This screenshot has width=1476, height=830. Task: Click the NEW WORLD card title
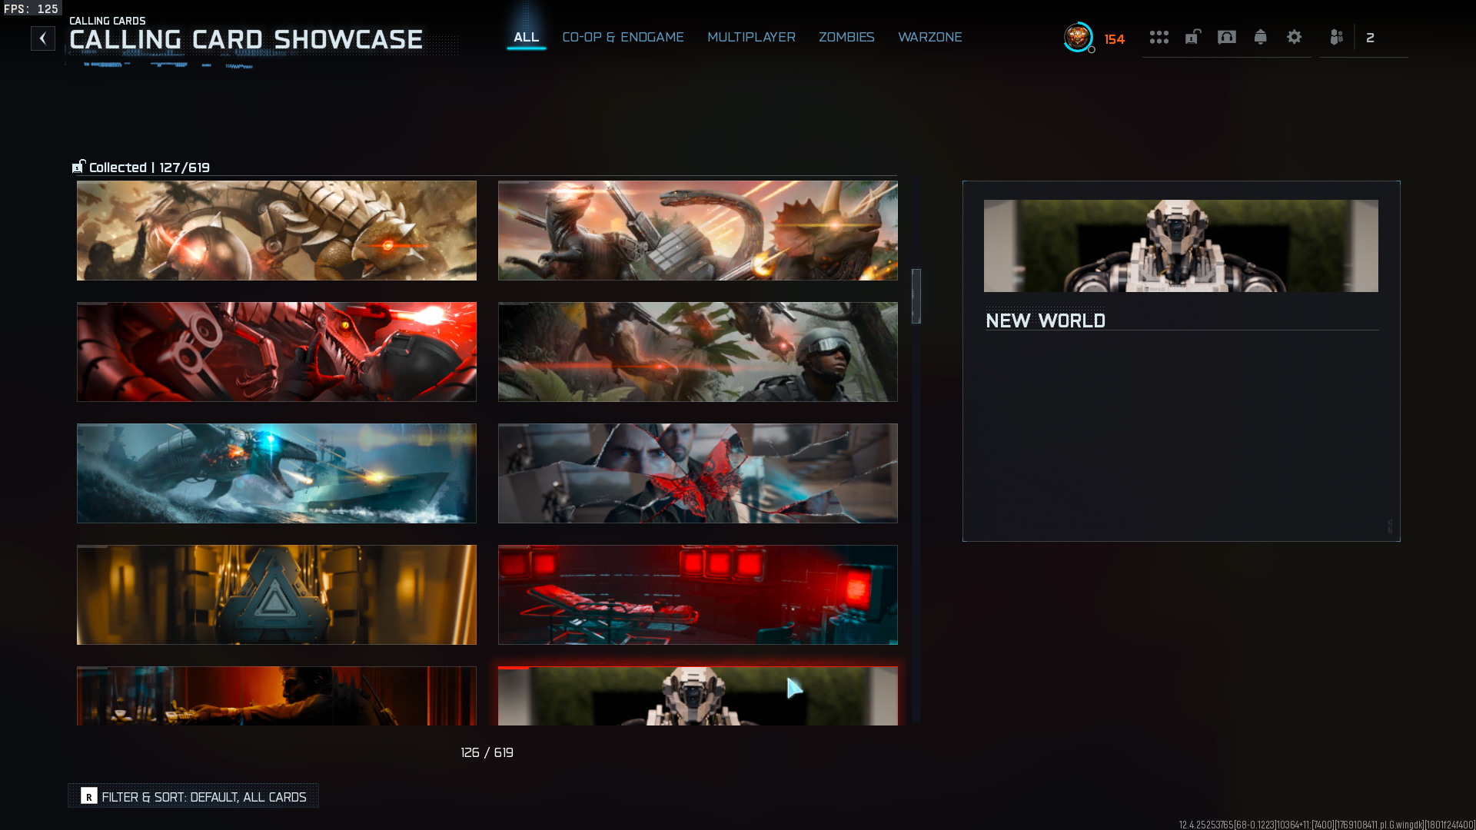point(1045,320)
